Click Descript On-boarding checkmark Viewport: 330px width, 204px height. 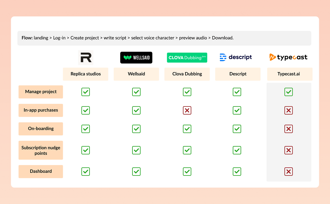[x=237, y=129]
